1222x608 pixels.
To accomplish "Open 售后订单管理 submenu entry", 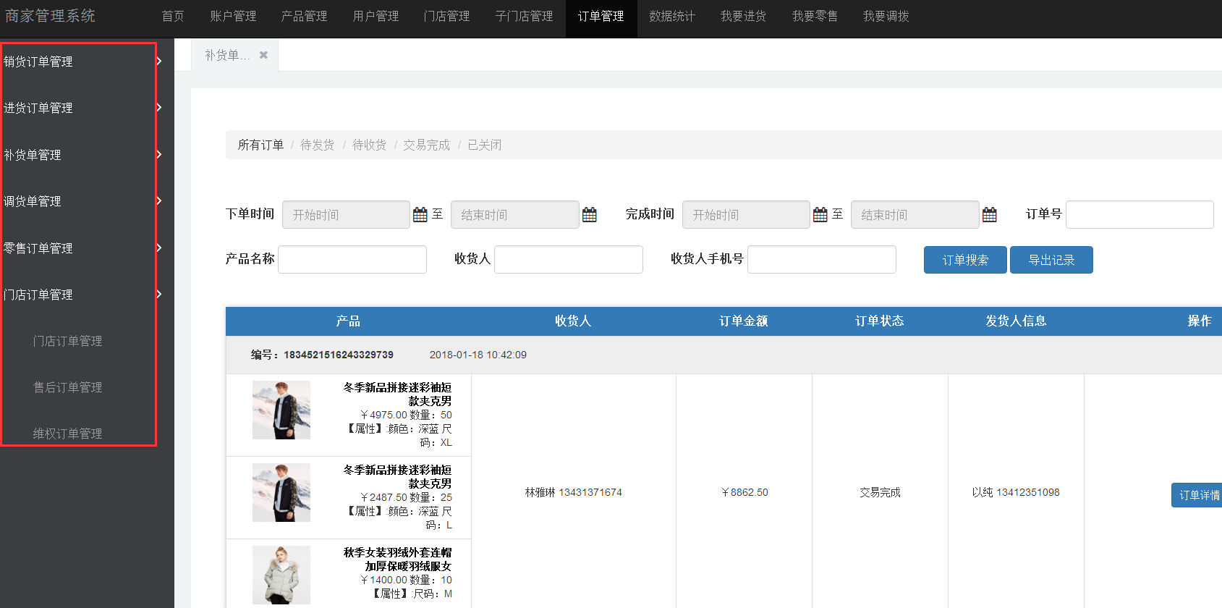I will [67, 387].
